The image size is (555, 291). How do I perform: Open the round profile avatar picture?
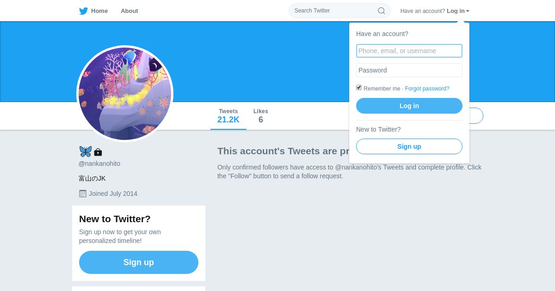click(x=125, y=94)
